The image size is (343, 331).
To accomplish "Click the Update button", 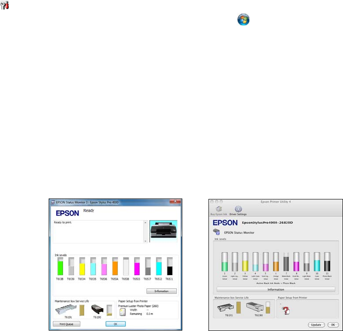I will [x=316, y=325].
